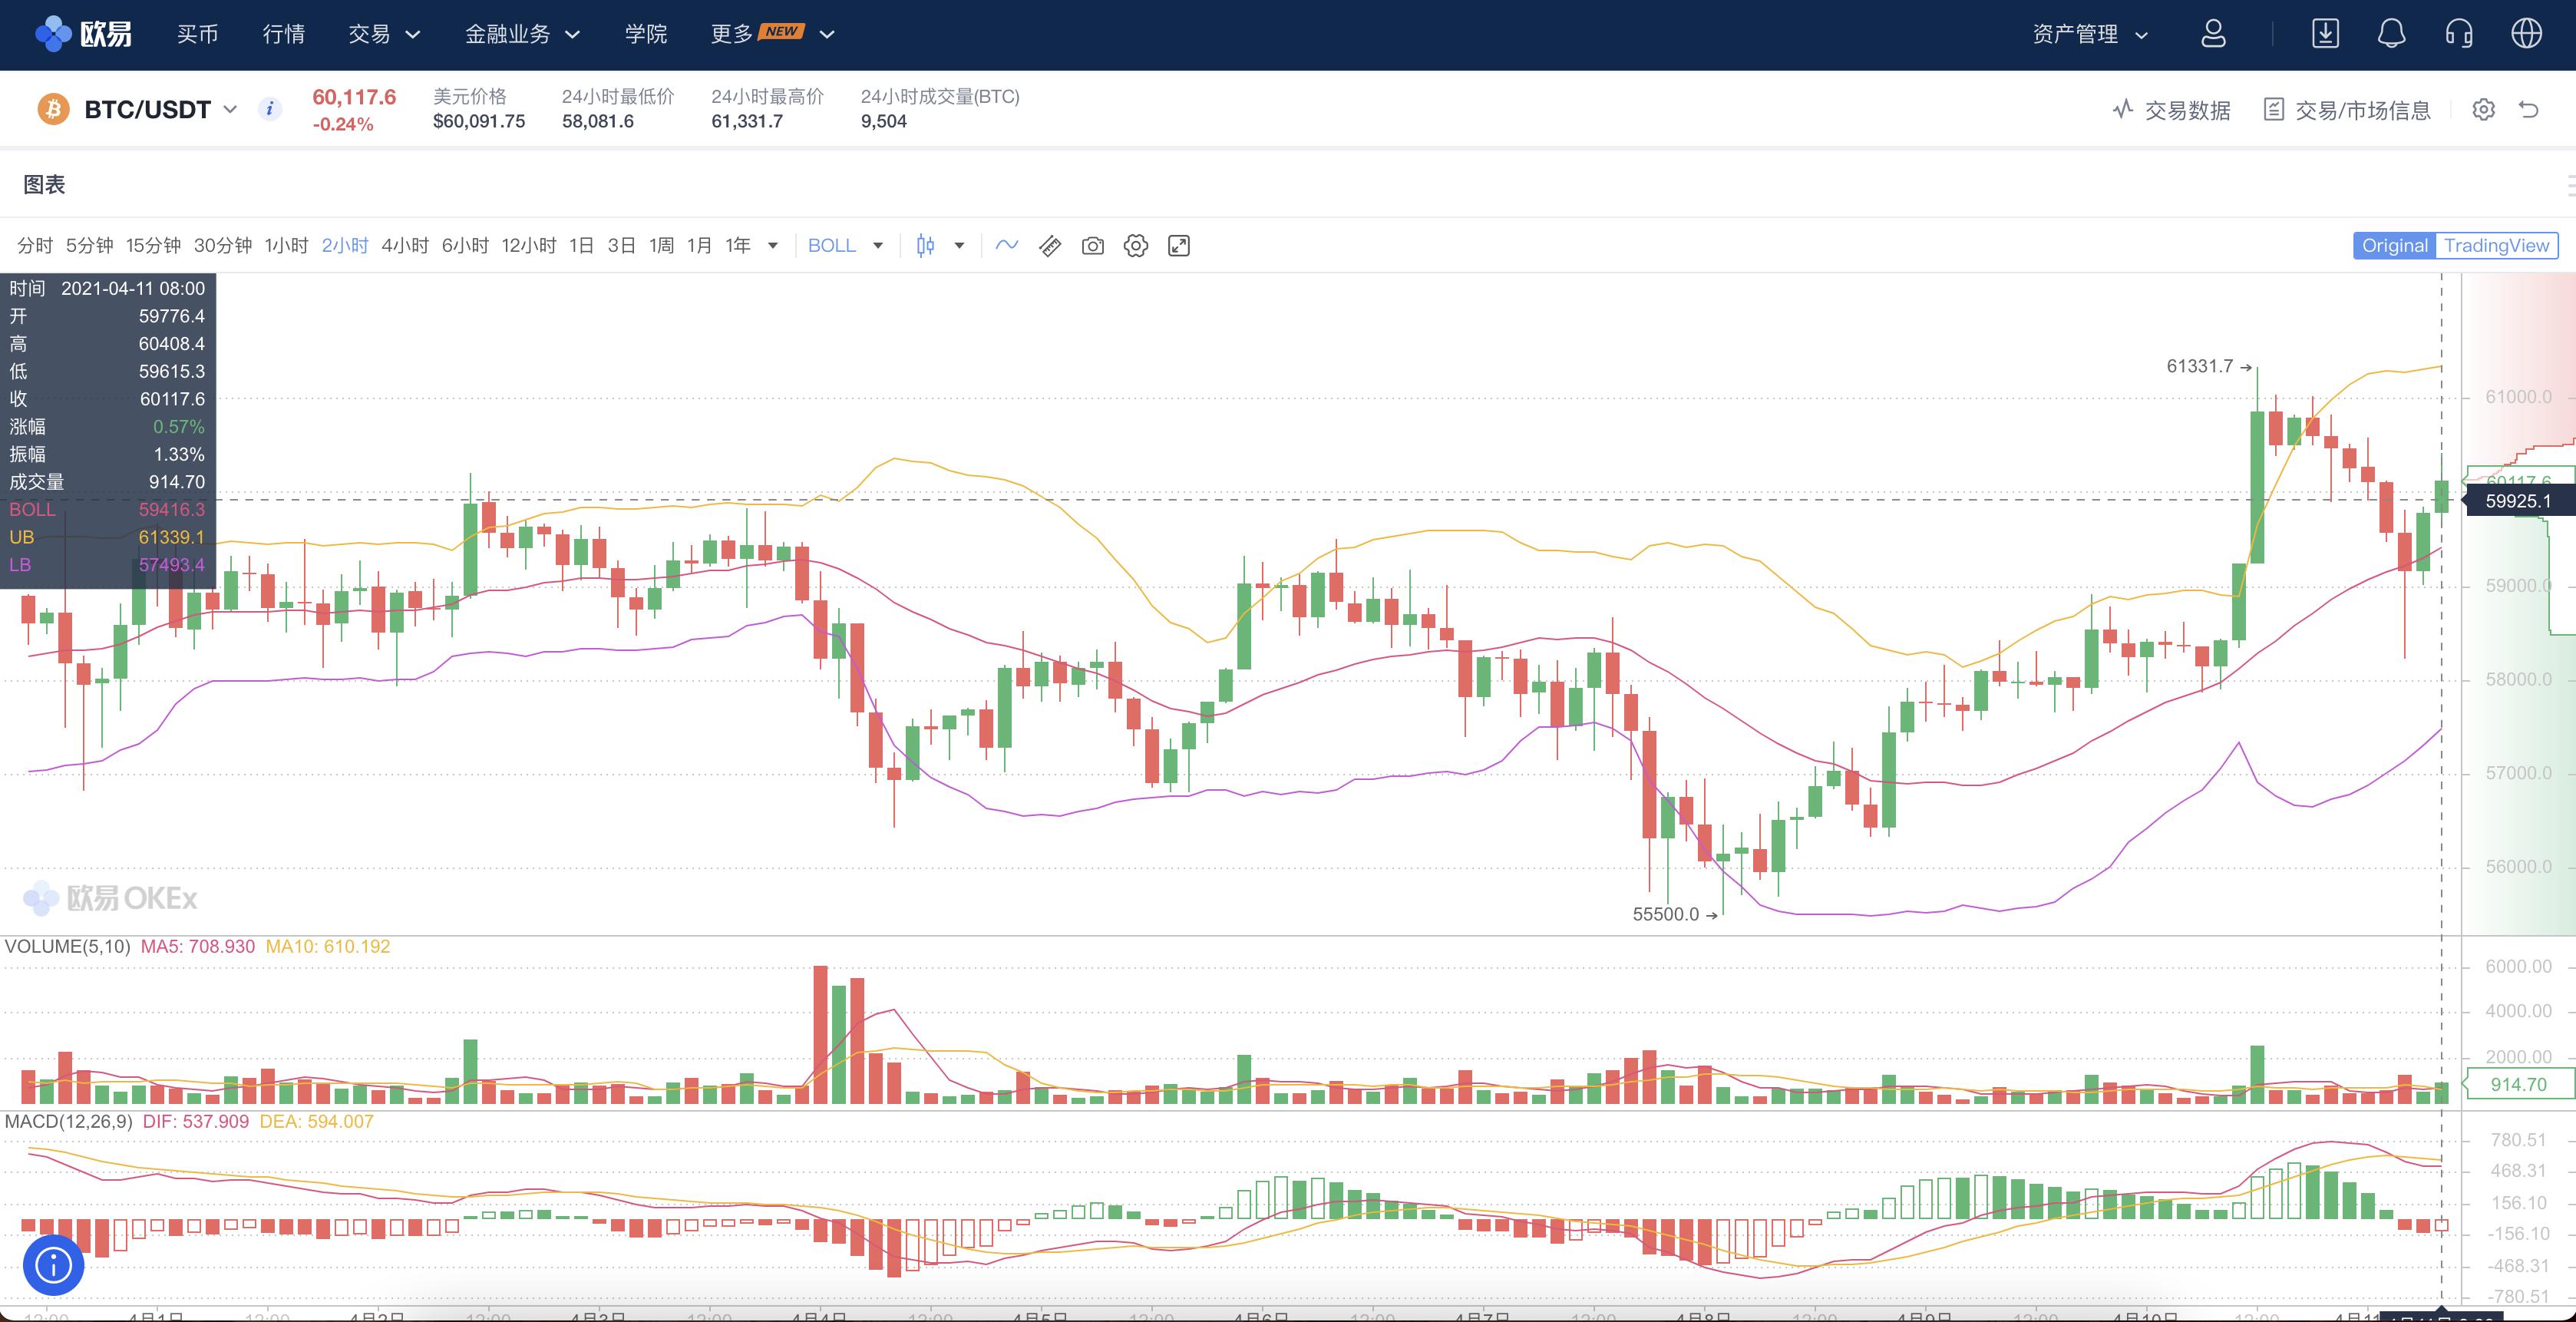This screenshot has height=1322, width=2576.
Task: Click the 60,117.6 last price
Action: coord(354,97)
